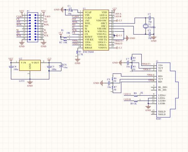This screenshot has width=188, height=152.
Task: Click the VCC power port above C4
Action: click(x=11, y=59)
